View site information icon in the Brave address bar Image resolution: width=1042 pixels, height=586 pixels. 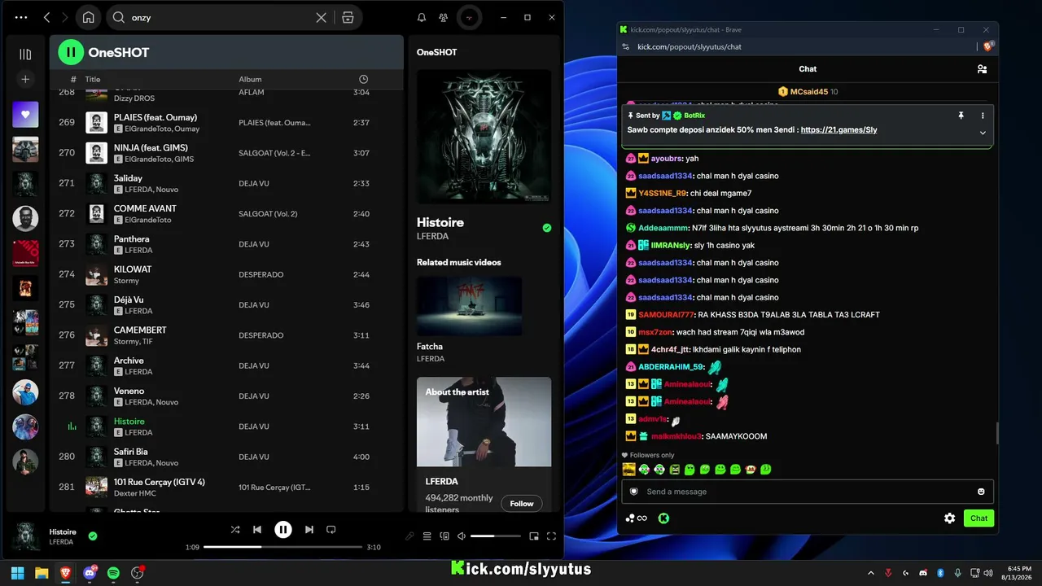(x=625, y=47)
